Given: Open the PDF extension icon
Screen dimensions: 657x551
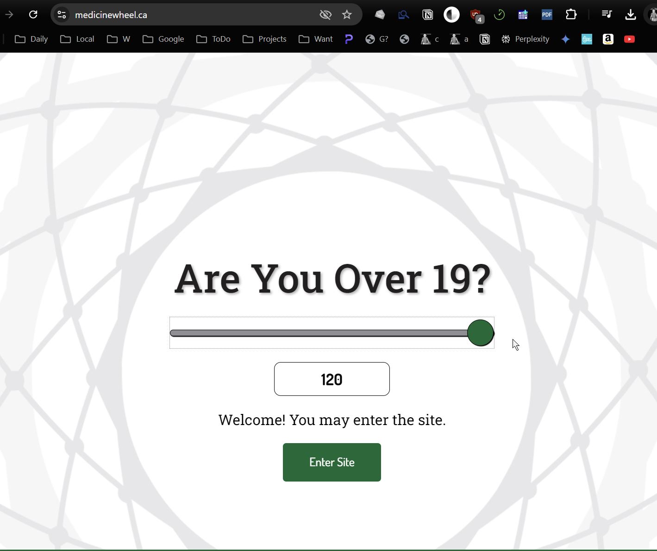Looking at the screenshot, I should [x=547, y=15].
